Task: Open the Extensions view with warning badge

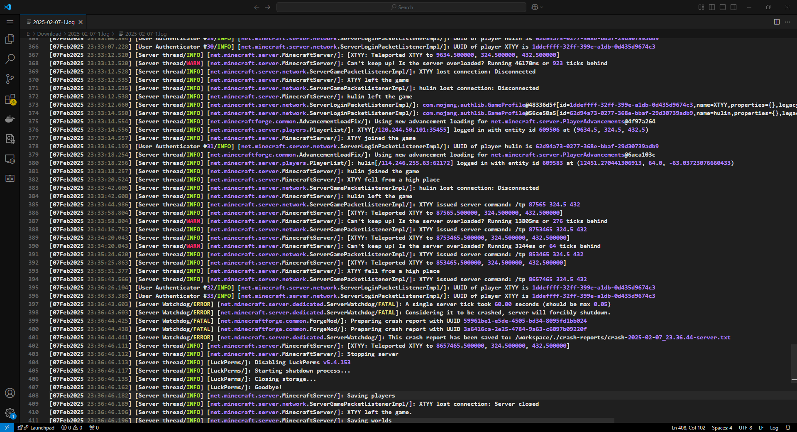Action: tap(10, 99)
